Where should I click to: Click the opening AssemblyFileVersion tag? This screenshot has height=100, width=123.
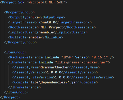pyautogui.click(x=34, y=77)
